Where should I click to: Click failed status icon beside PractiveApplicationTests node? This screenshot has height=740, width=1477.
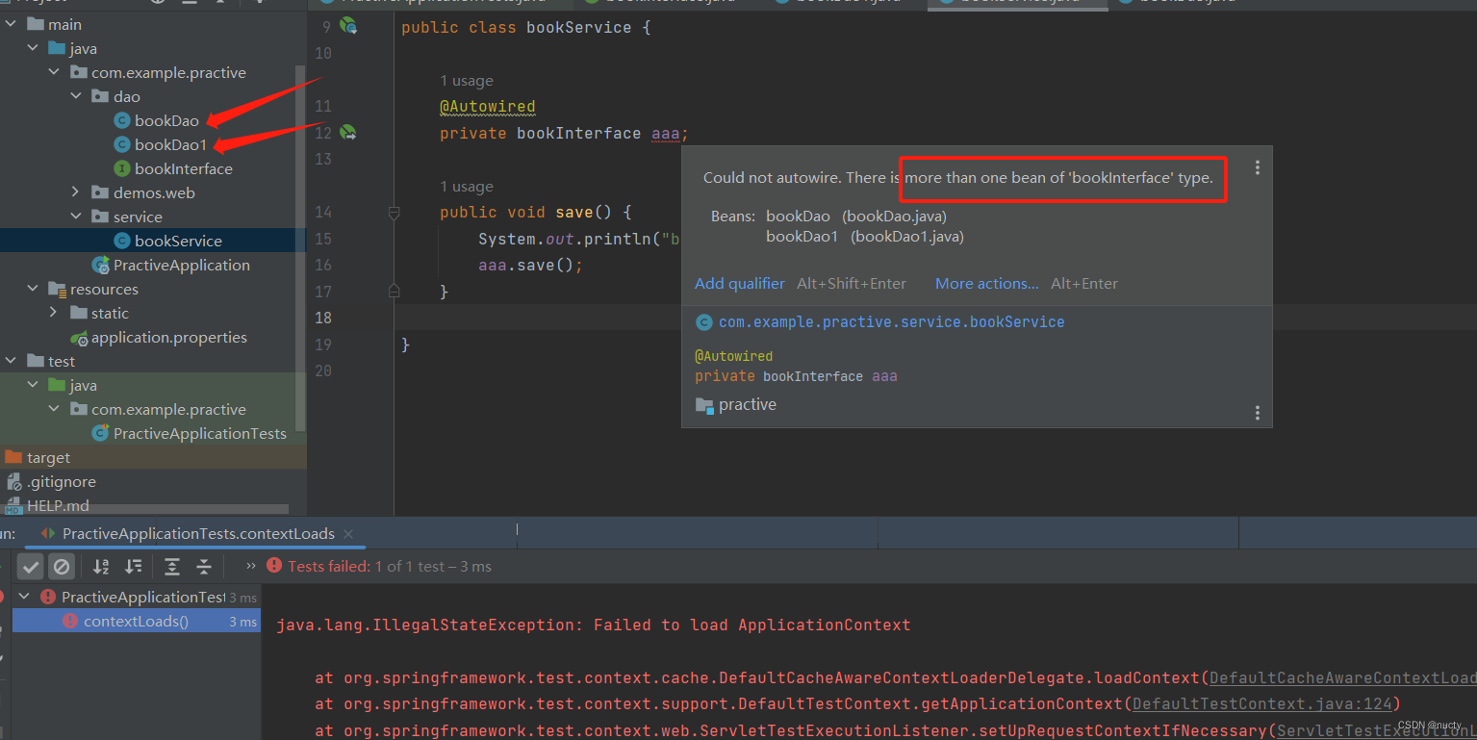point(48,598)
